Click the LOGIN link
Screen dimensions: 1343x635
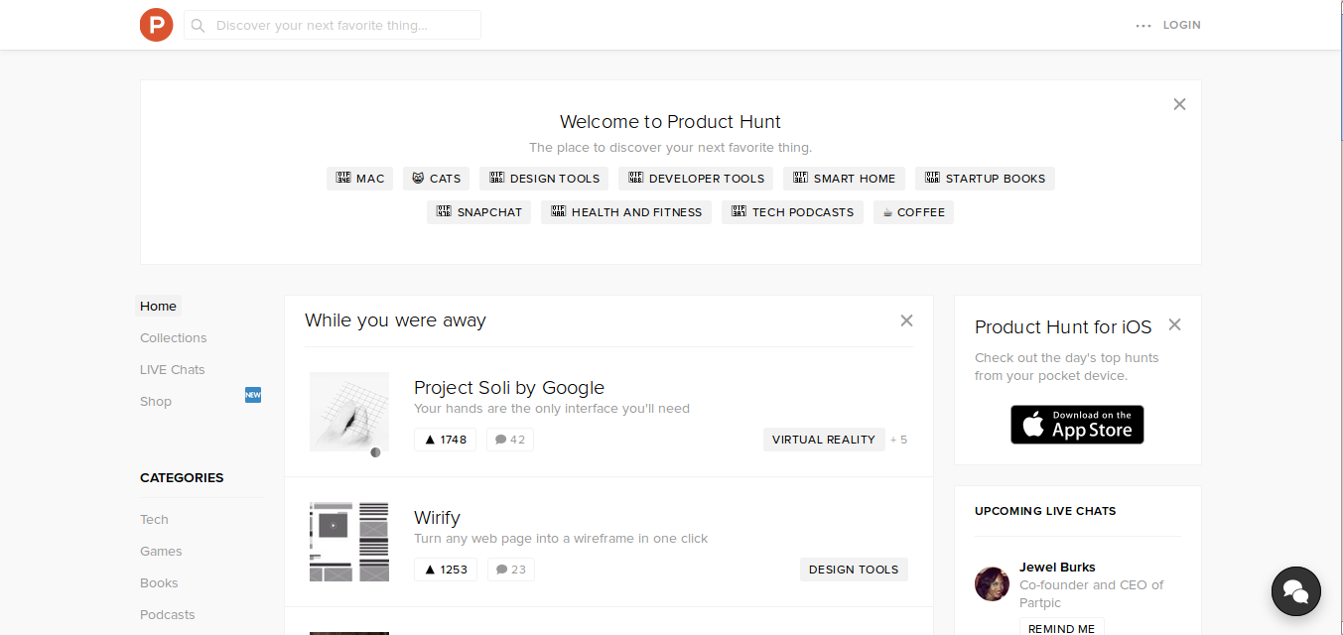(1181, 25)
